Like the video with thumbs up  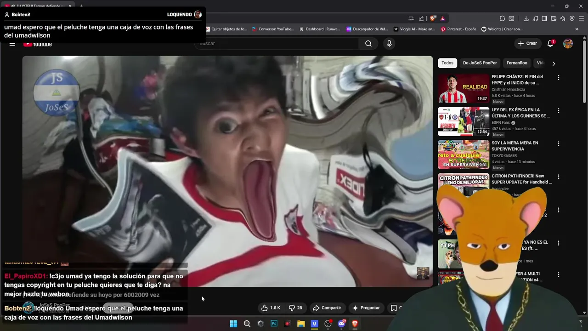[271, 308]
